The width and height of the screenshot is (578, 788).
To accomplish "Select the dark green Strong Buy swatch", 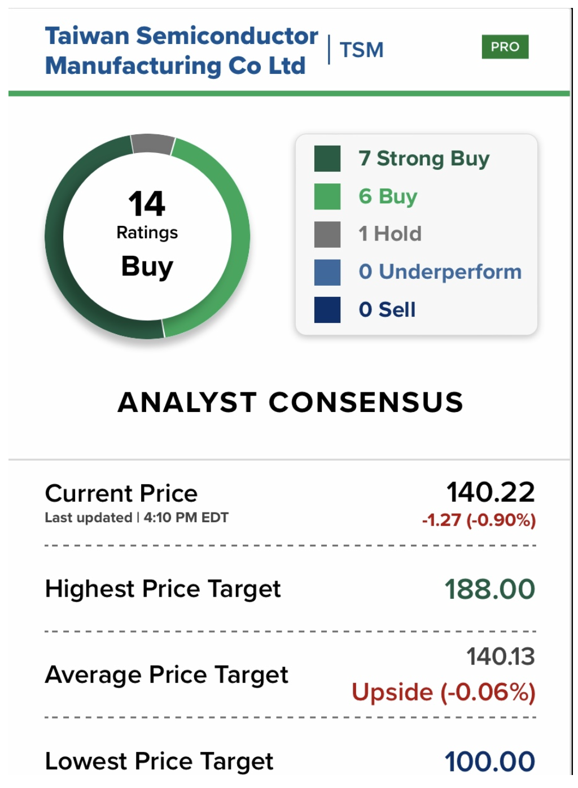I will point(327,159).
